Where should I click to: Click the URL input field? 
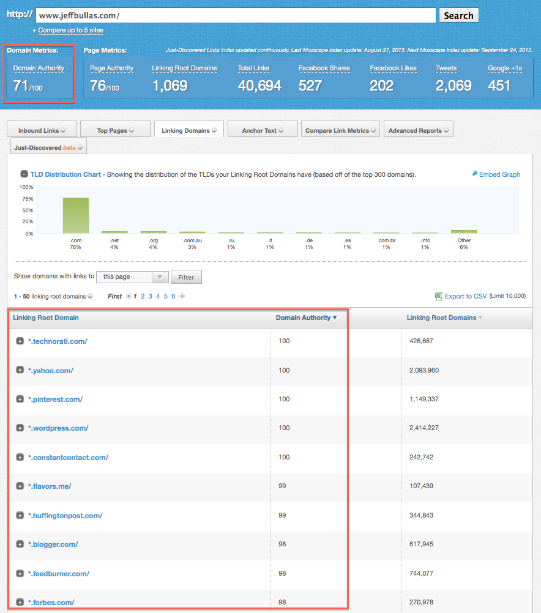tap(236, 15)
